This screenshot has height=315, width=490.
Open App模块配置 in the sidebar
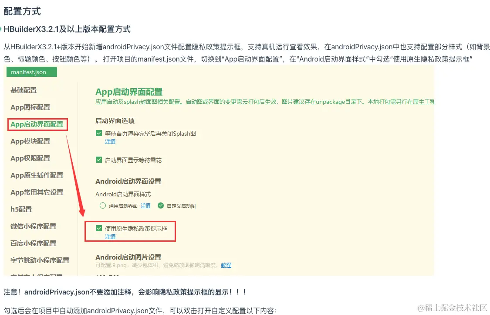(x=30, y=141)
